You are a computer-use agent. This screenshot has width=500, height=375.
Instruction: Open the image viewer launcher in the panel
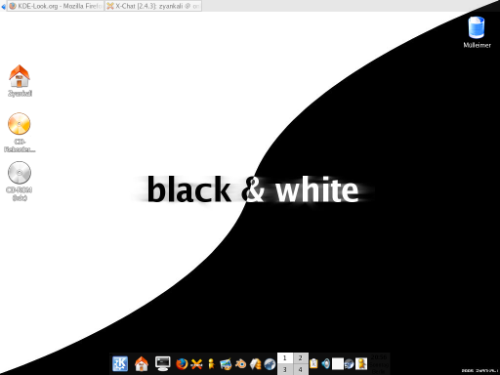pyautogui.click(x=226, y=364)
